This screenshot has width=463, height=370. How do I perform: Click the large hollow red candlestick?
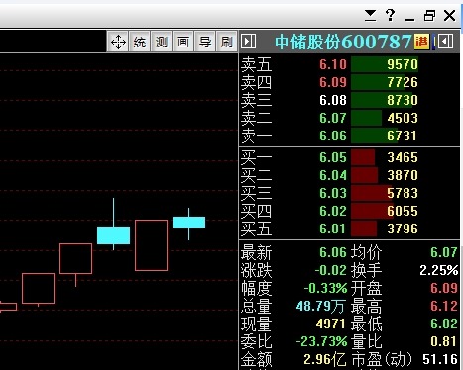pyautogui.click(x=151, y=245)
